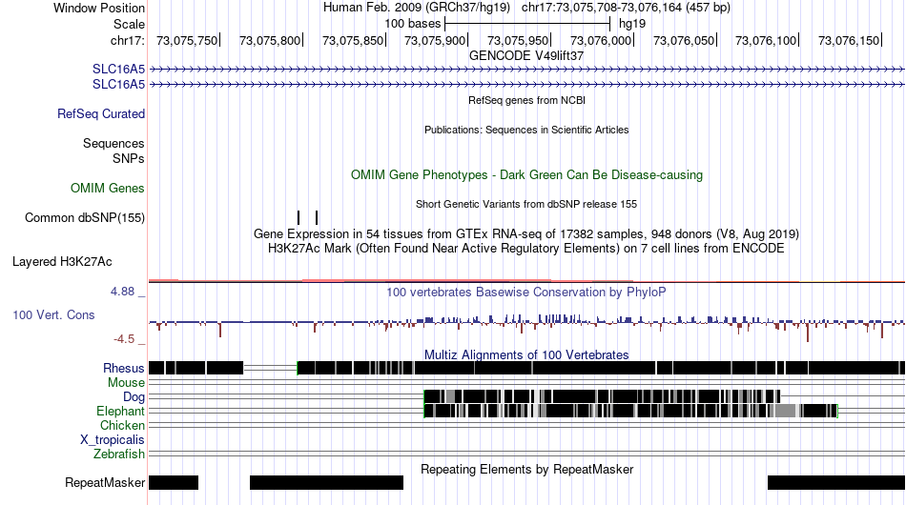Click the Window Position label
The image size is (906, 505).
point(99,8)
